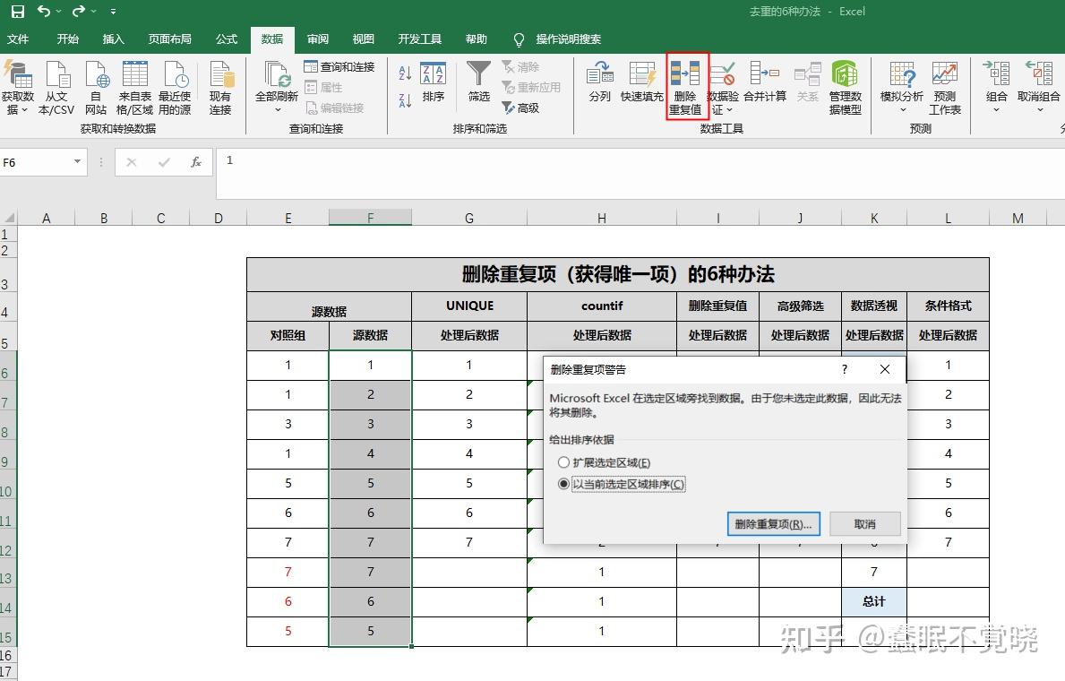Select From Web (自网站) data source

point(96,88)
